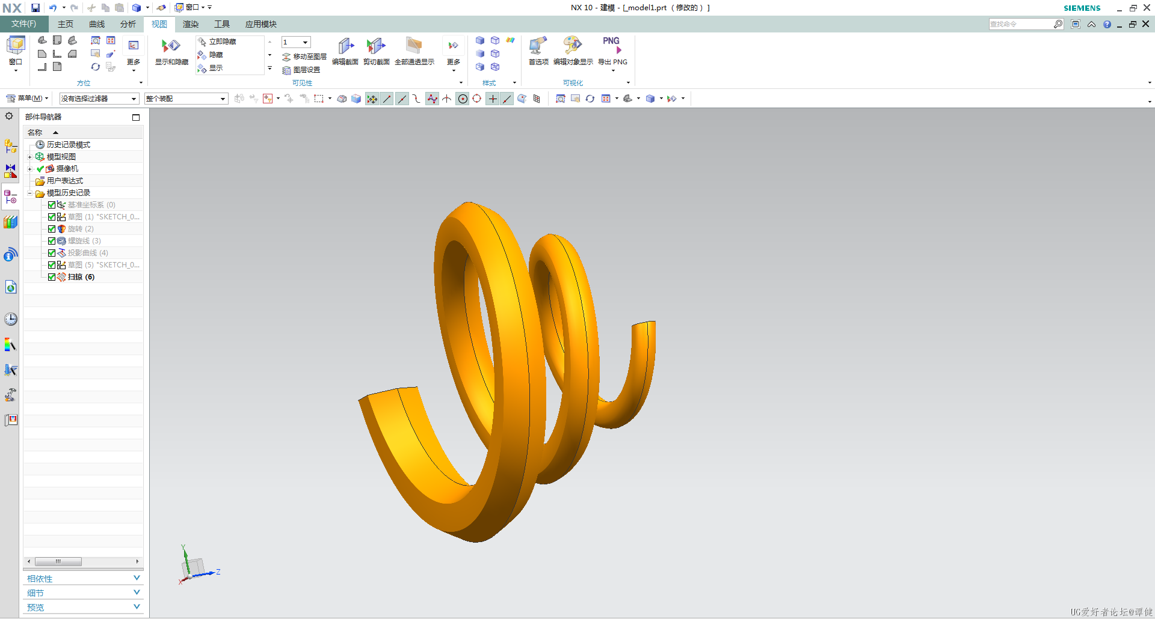Switch to the 应用模块 ribbon tab
Viewport: 1155px width, 619px height.
coord(261,24)
